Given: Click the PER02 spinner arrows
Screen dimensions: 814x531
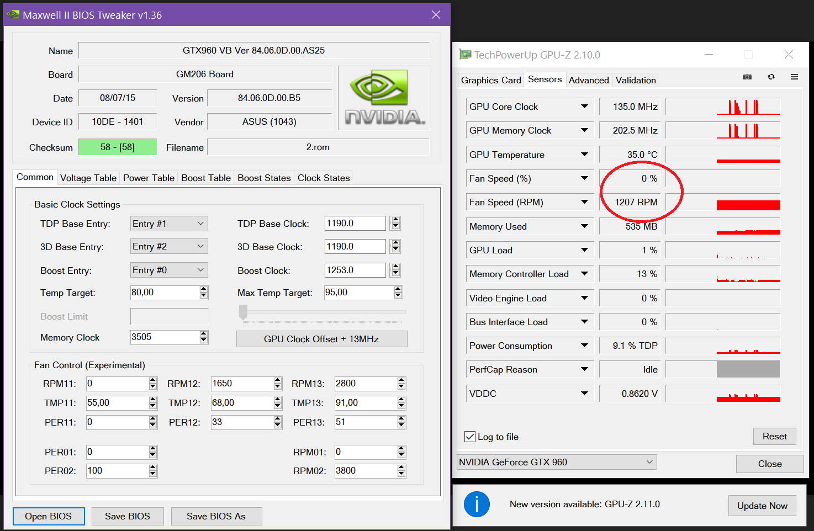Looking at the screenshot, I should point(153,471).
